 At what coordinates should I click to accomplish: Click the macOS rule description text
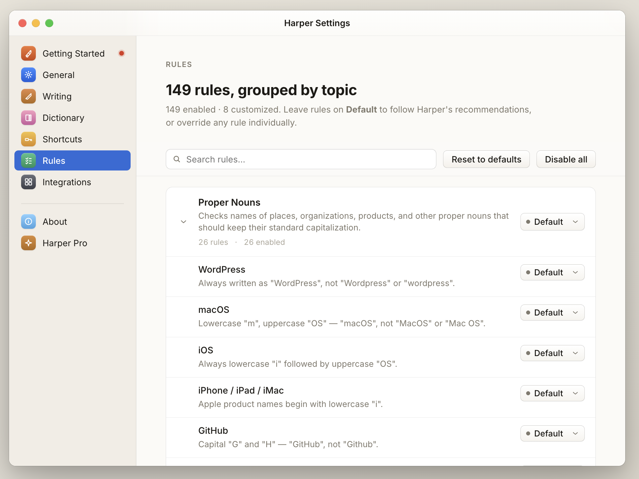click(x=342, y=324)
